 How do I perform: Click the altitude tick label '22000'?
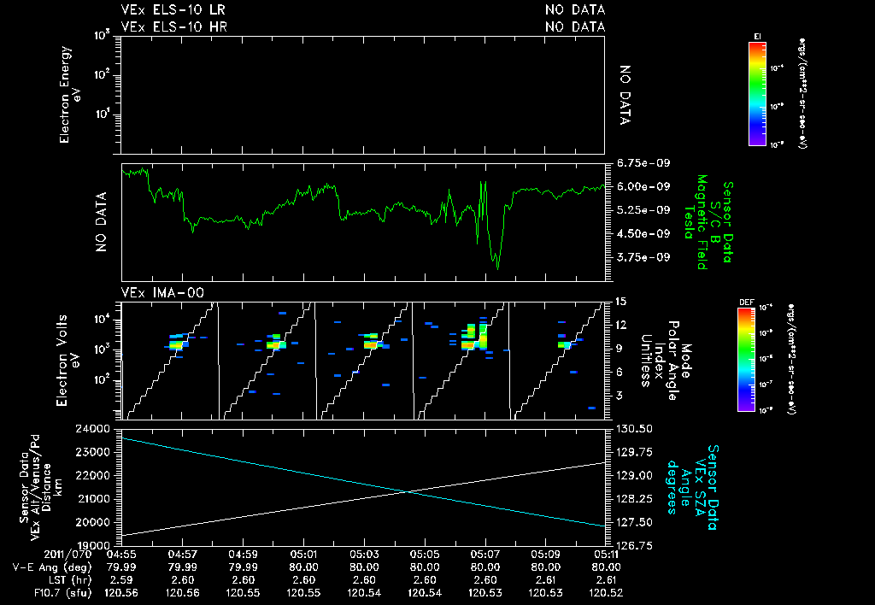point(93,475)
